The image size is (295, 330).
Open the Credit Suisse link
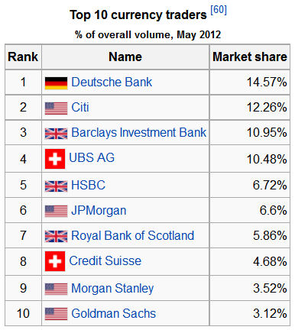click(x=105, y=260)
